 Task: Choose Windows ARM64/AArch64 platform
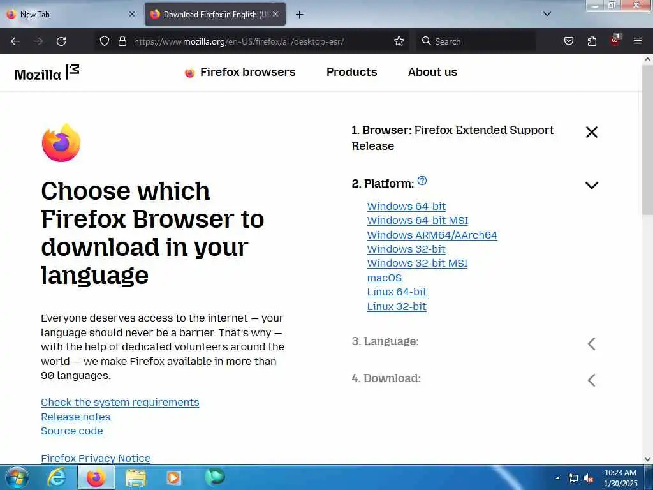tap(432, 235)
